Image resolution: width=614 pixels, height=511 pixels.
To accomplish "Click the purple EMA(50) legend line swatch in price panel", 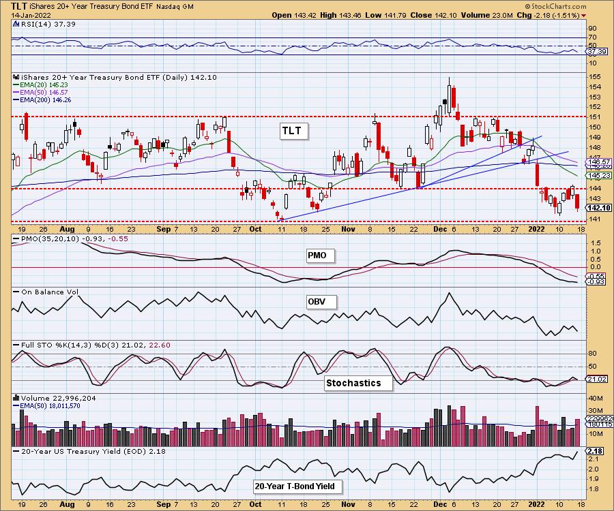I will click(16, 93).
